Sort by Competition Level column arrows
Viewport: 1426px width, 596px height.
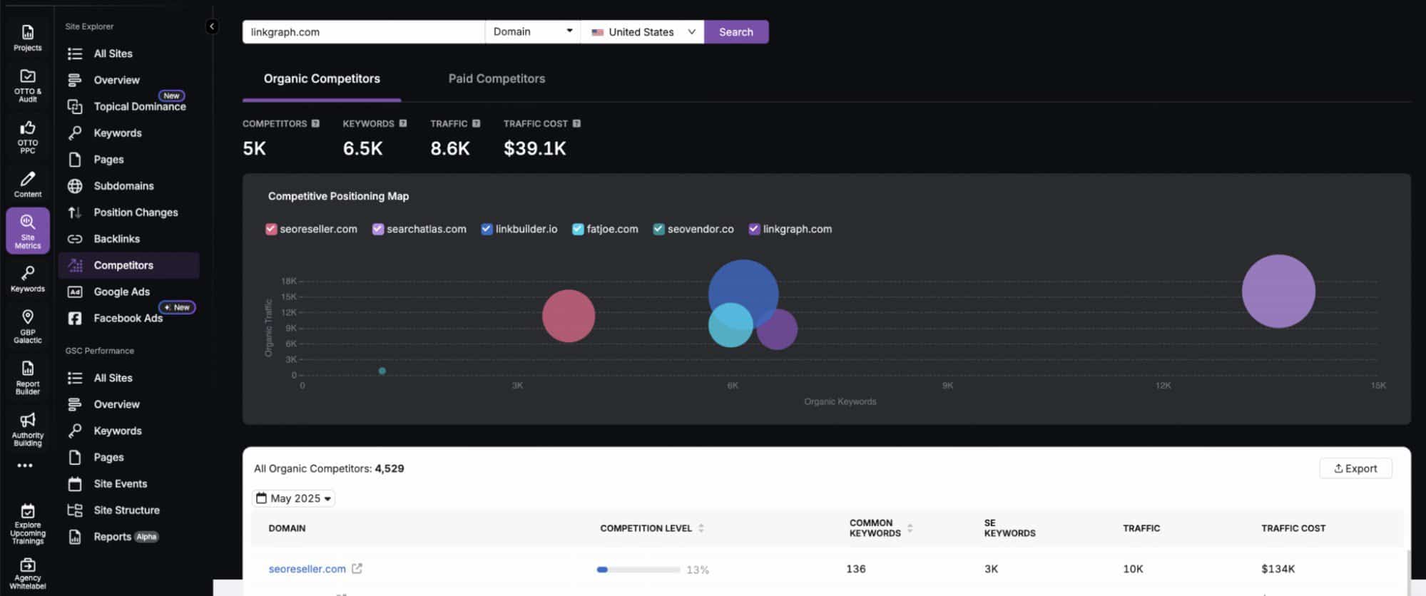point(701,528)
